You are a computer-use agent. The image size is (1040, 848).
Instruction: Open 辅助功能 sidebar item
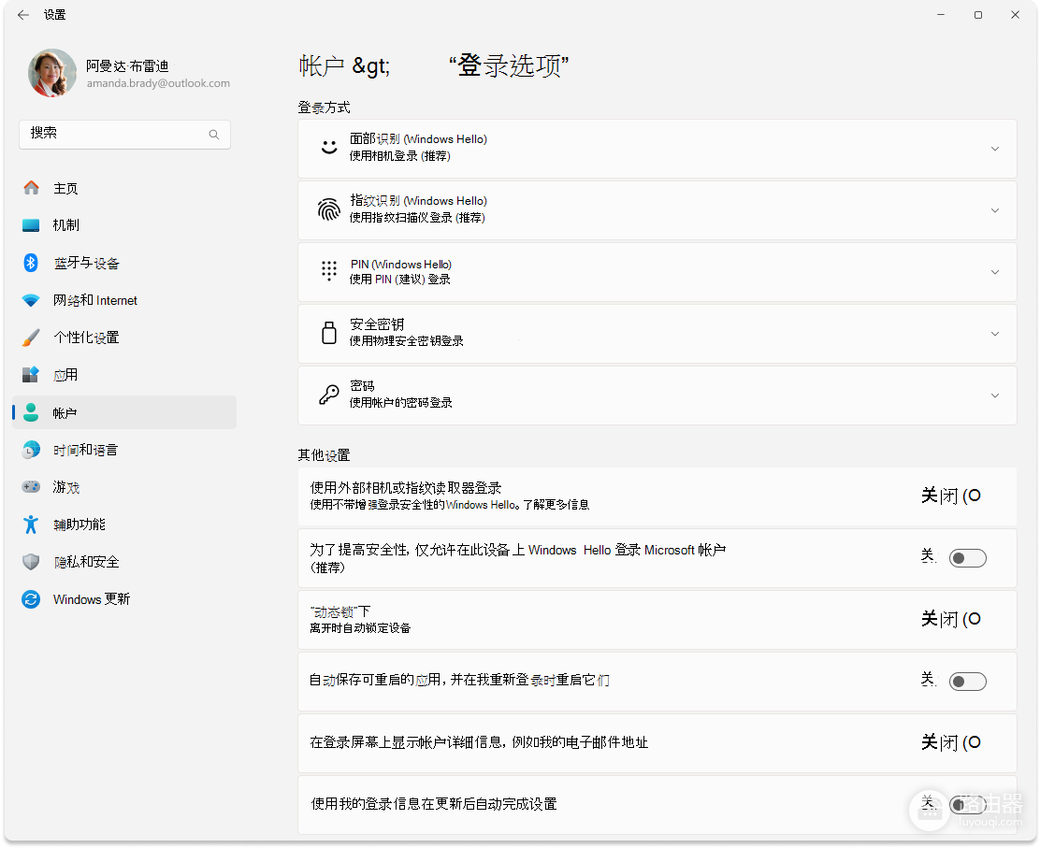pos(124,525)
